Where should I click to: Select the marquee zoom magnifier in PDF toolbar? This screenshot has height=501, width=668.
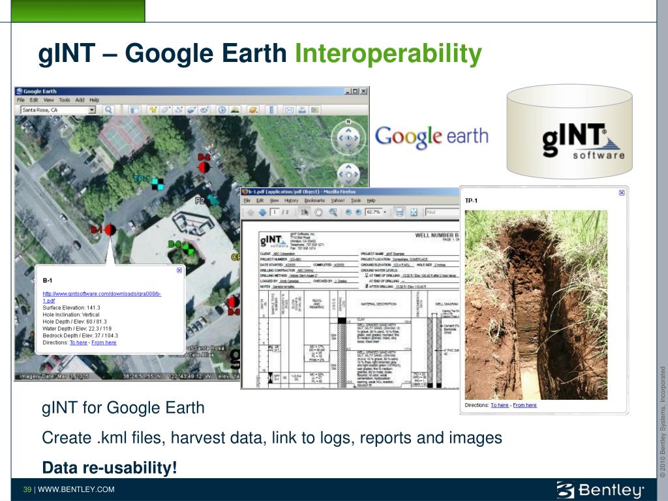[x=333, y=212]
